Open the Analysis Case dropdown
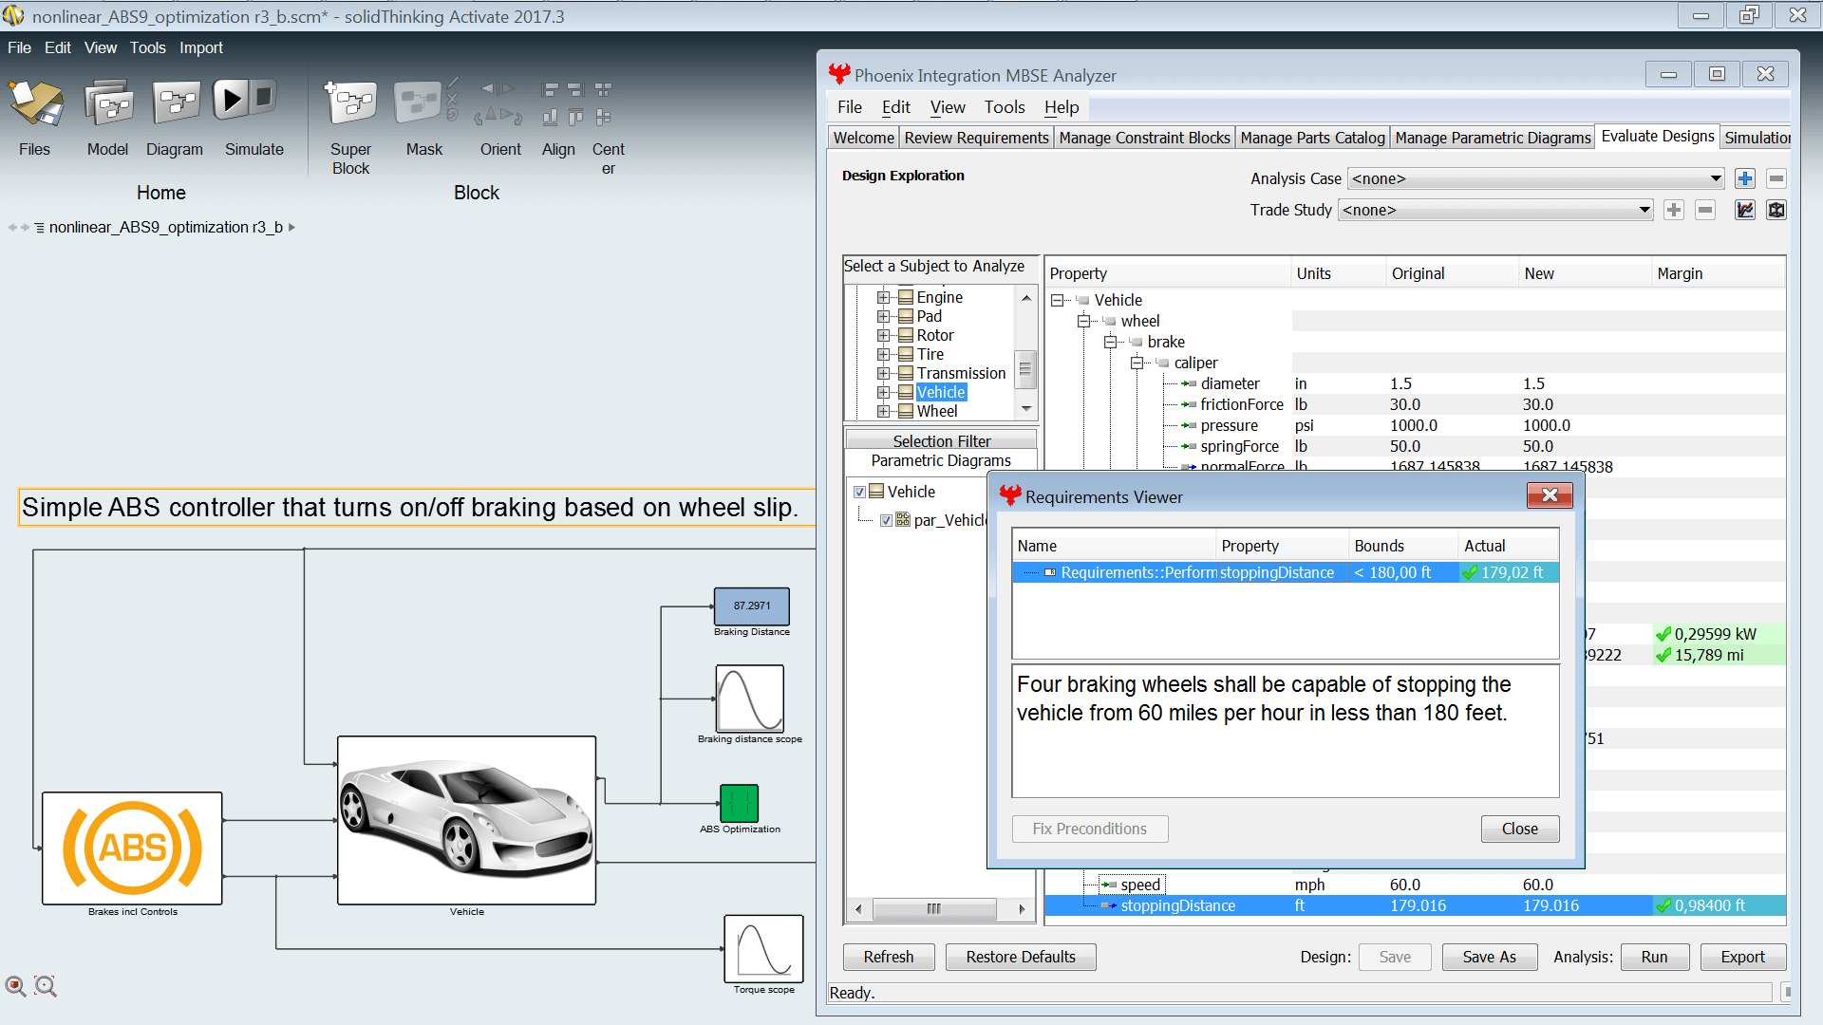 point(1716,178)
